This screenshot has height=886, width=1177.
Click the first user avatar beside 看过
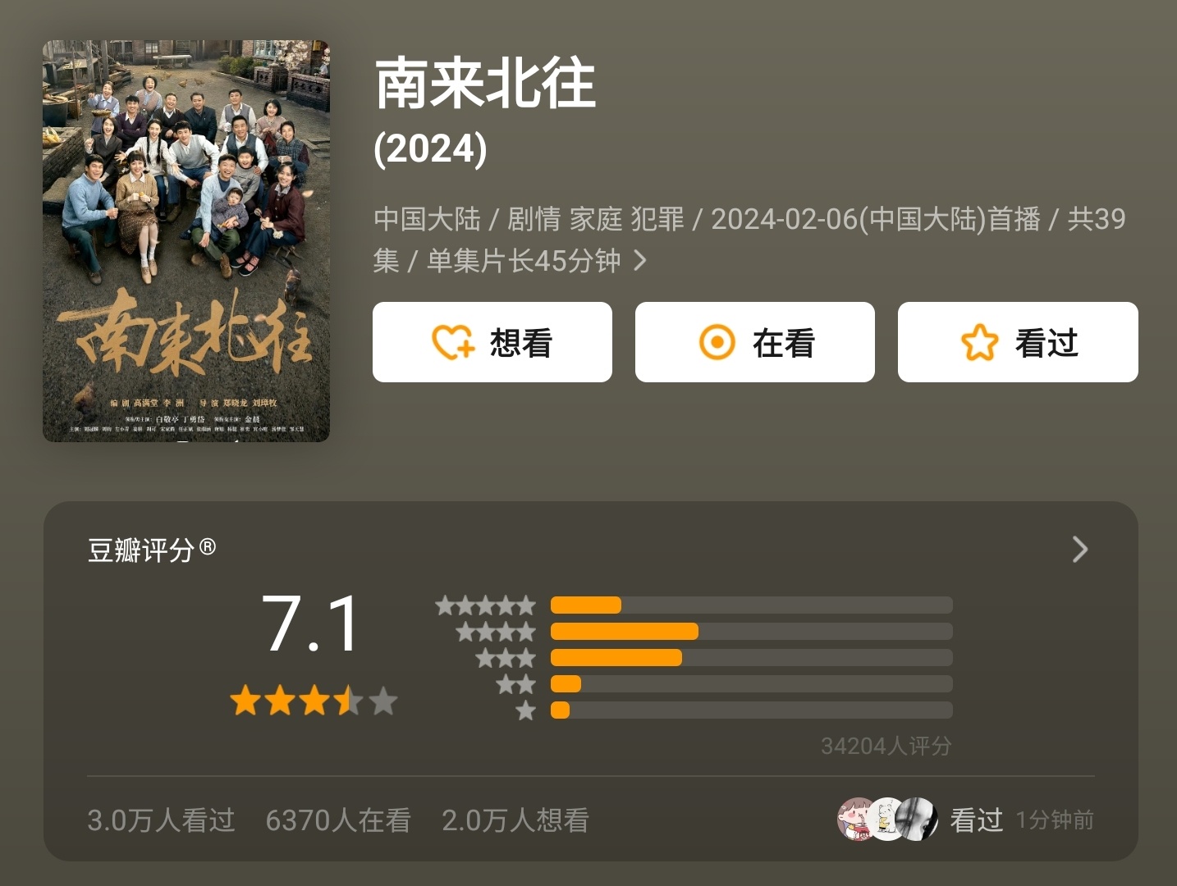855,819
